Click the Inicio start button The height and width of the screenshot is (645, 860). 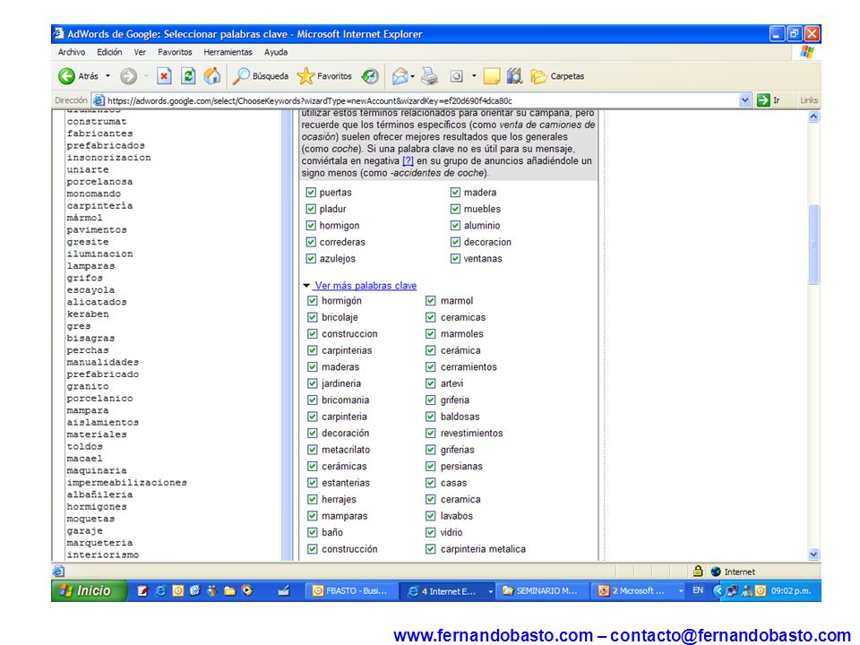(x=90, y=590)
